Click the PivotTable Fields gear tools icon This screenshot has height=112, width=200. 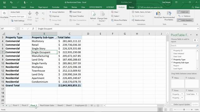pos(196,40)
